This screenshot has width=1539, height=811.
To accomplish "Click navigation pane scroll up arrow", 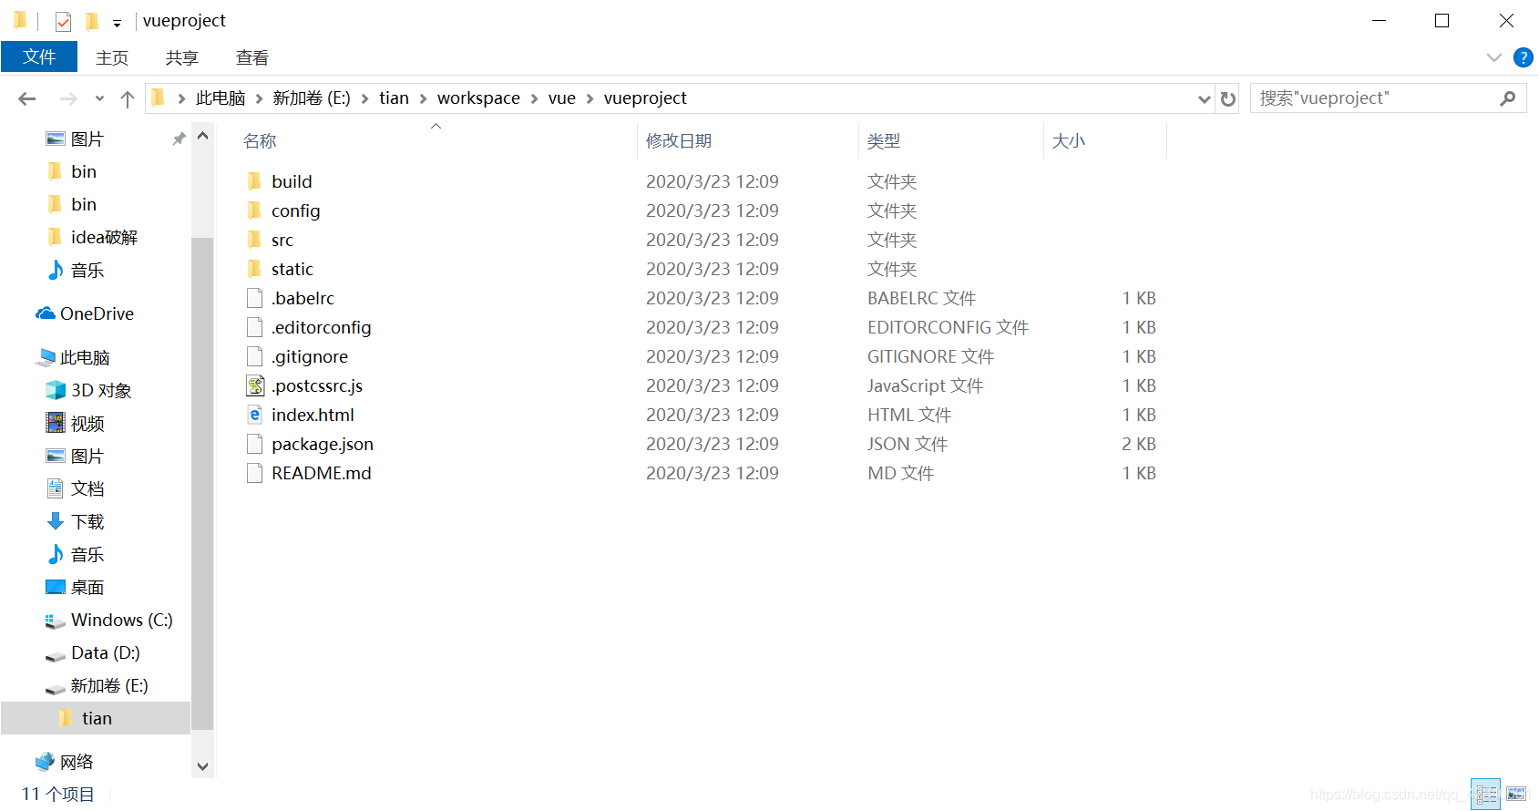I will pyautogui.click(x=202, y=136).
